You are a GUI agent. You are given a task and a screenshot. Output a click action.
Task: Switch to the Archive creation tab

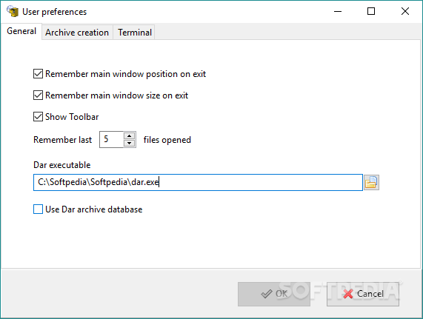tap(77, 33)
